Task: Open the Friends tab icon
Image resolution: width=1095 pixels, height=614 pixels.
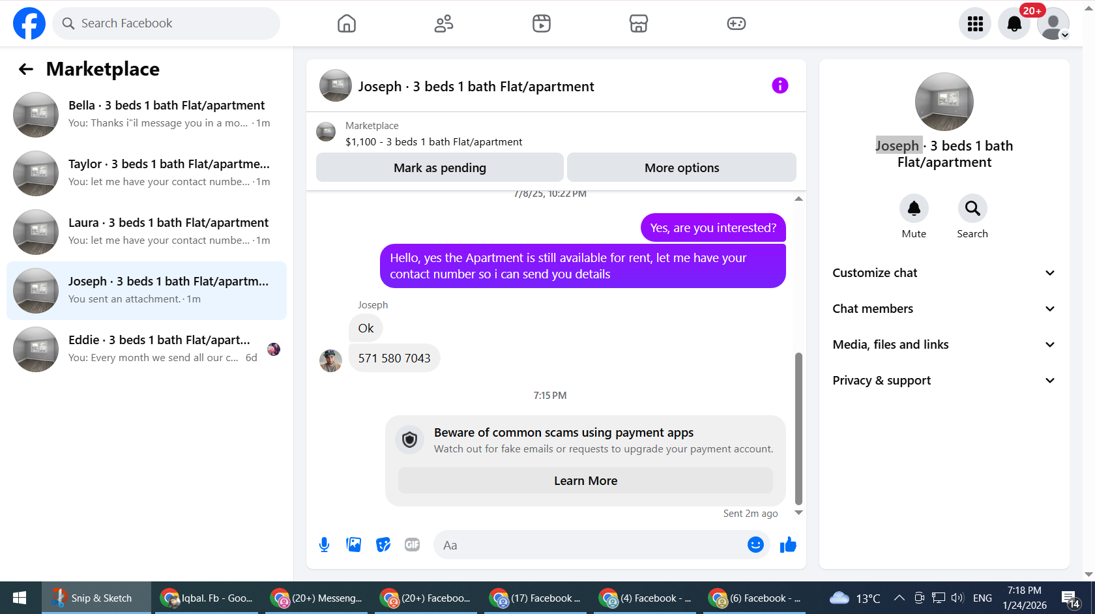Action: coord(444,23)
